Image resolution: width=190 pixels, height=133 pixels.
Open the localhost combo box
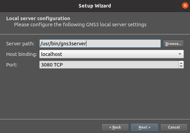[x=111, y=54]
